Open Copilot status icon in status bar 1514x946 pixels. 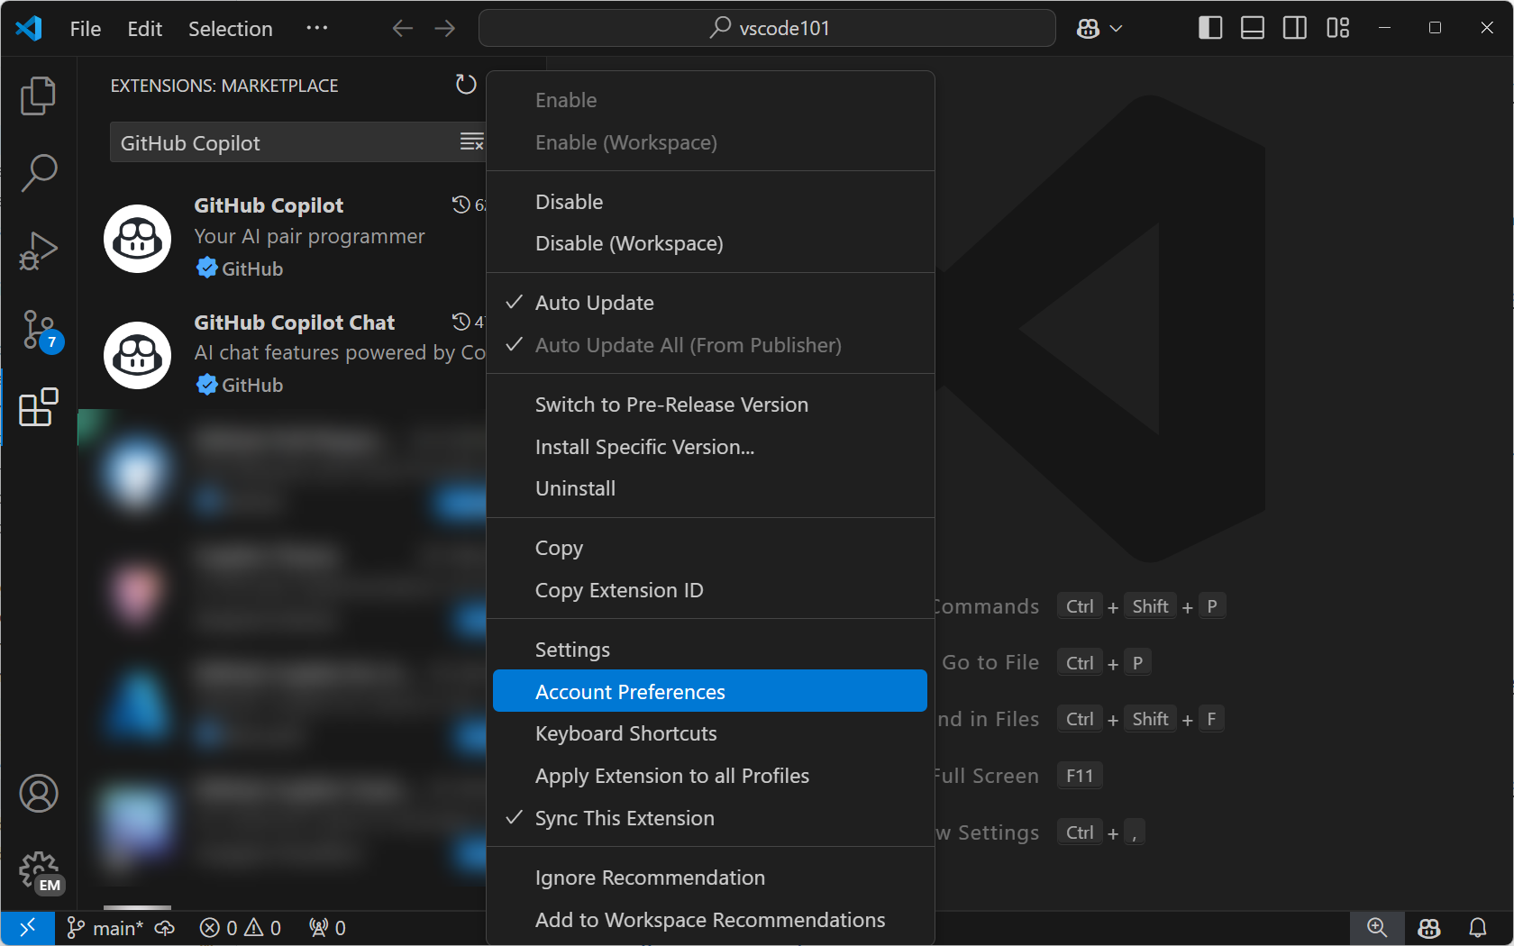coord(1428,928)
